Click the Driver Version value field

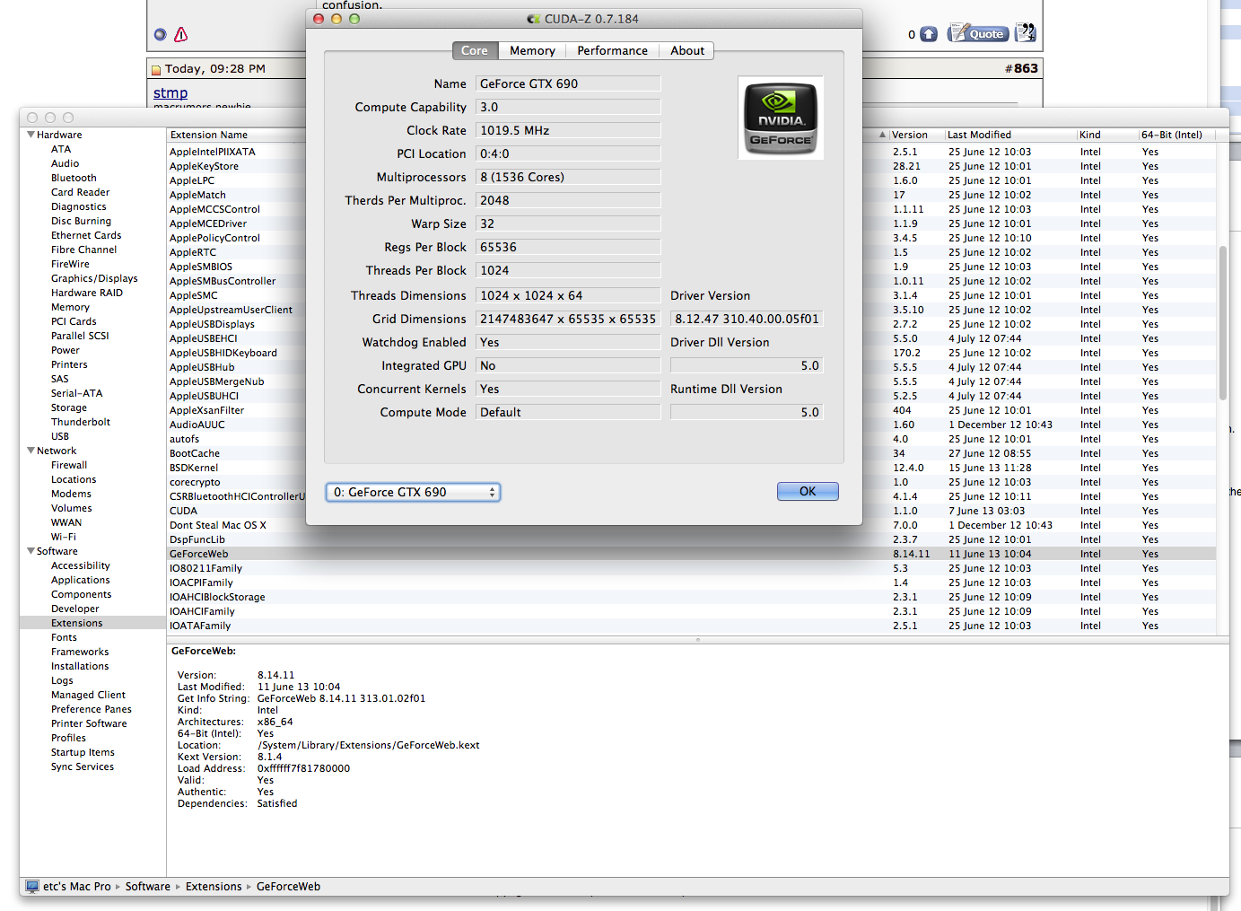click(x=747, y=319)
